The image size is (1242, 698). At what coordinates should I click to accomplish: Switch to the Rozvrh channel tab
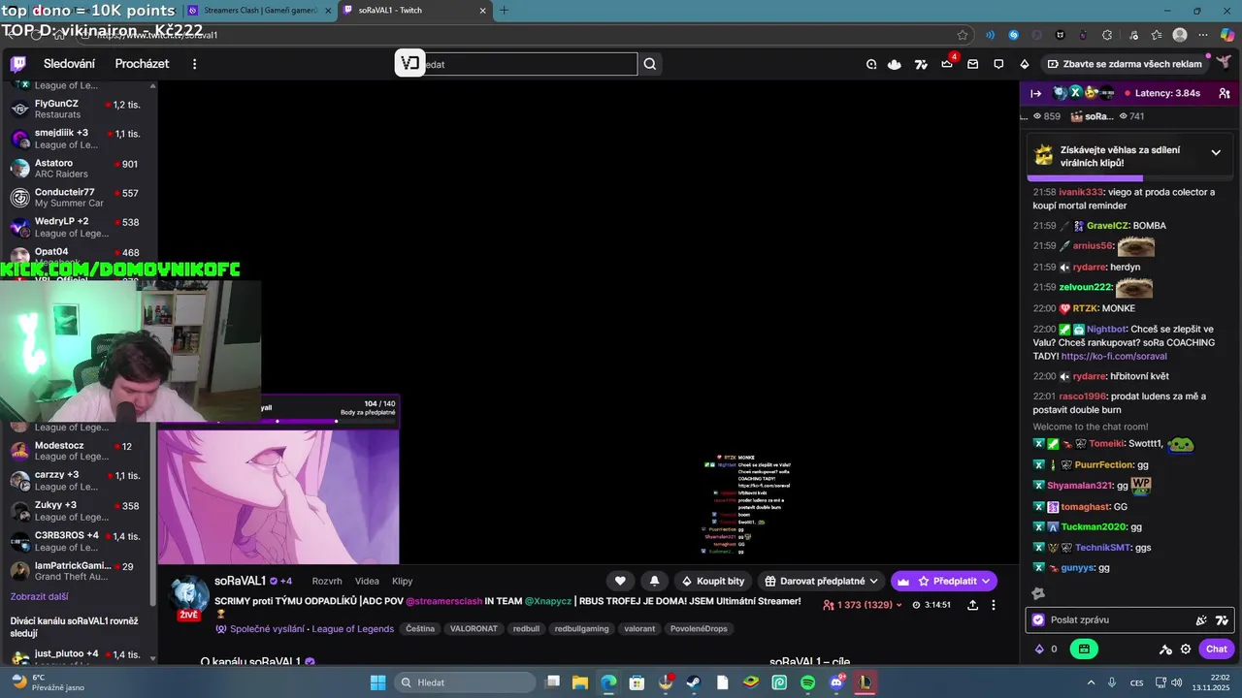pos(327,581)
